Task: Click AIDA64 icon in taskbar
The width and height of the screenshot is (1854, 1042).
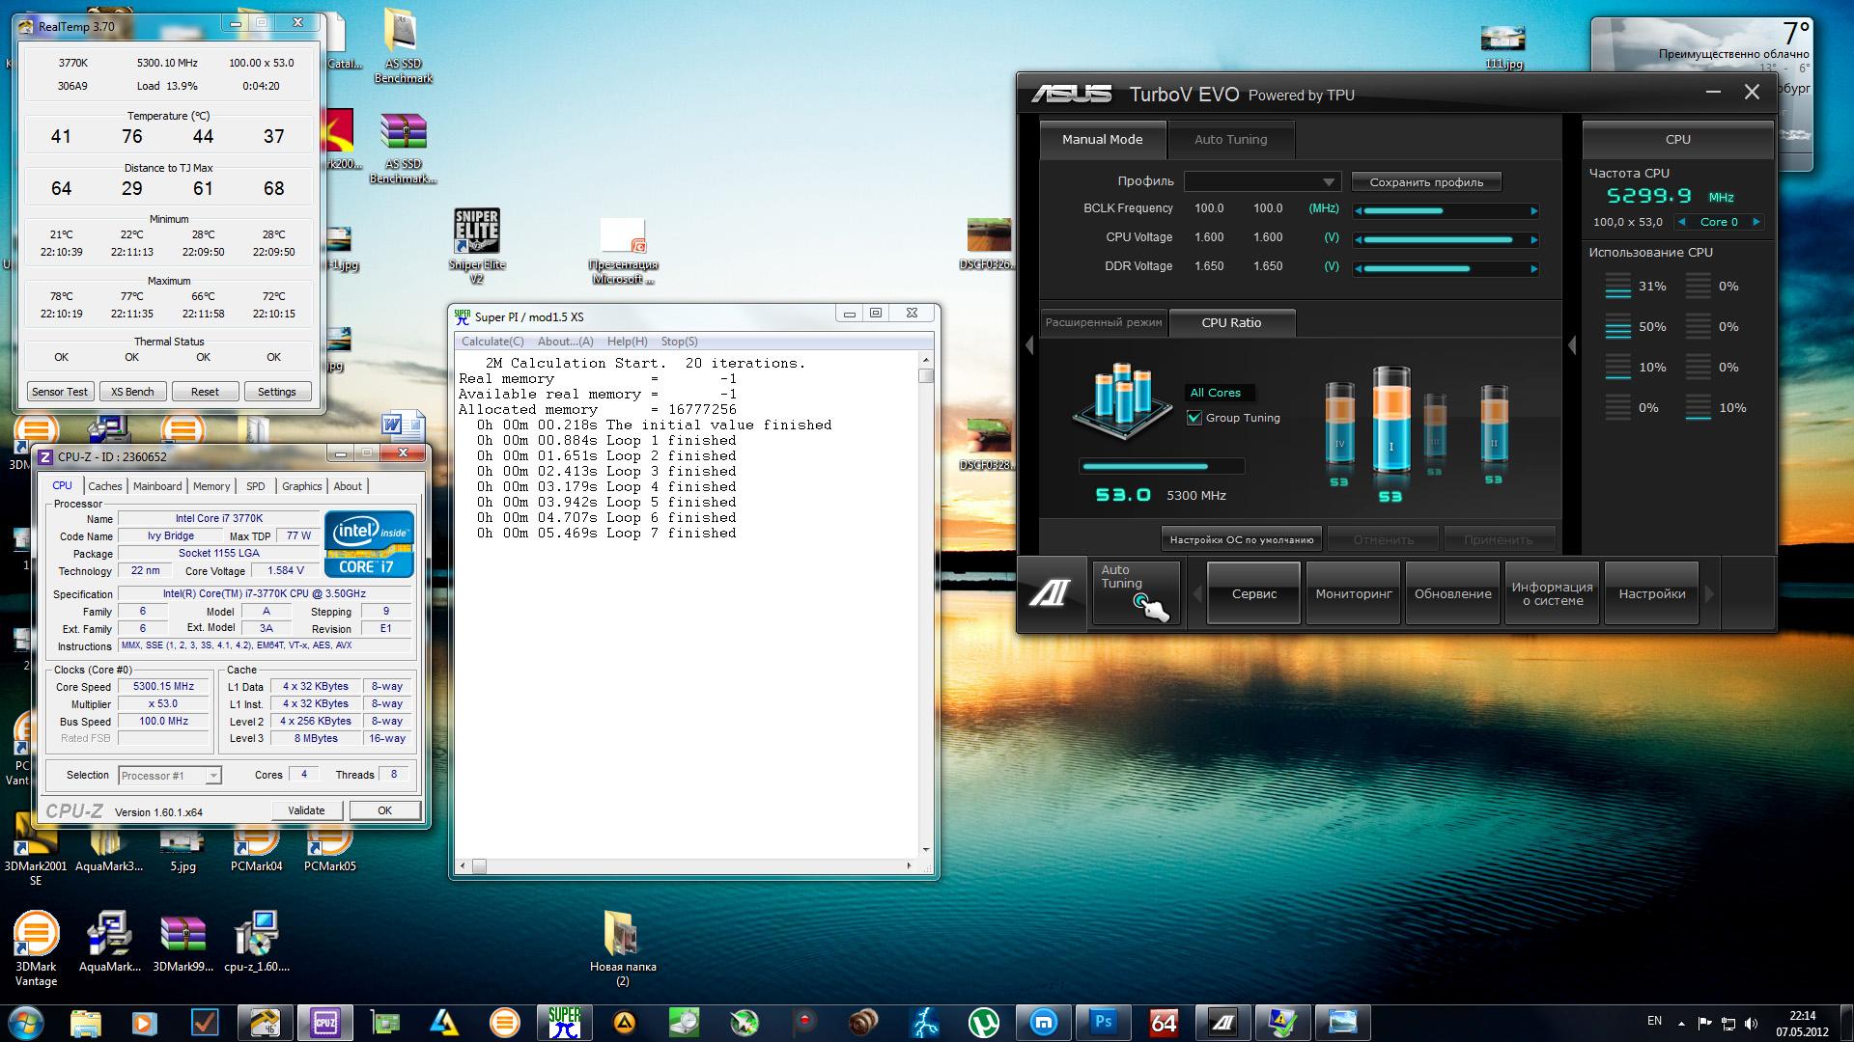Action: (x=1164, y=1023)
